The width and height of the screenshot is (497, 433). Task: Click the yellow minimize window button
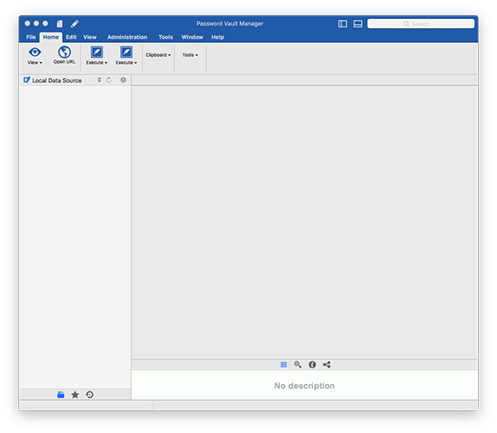point(36,23)
